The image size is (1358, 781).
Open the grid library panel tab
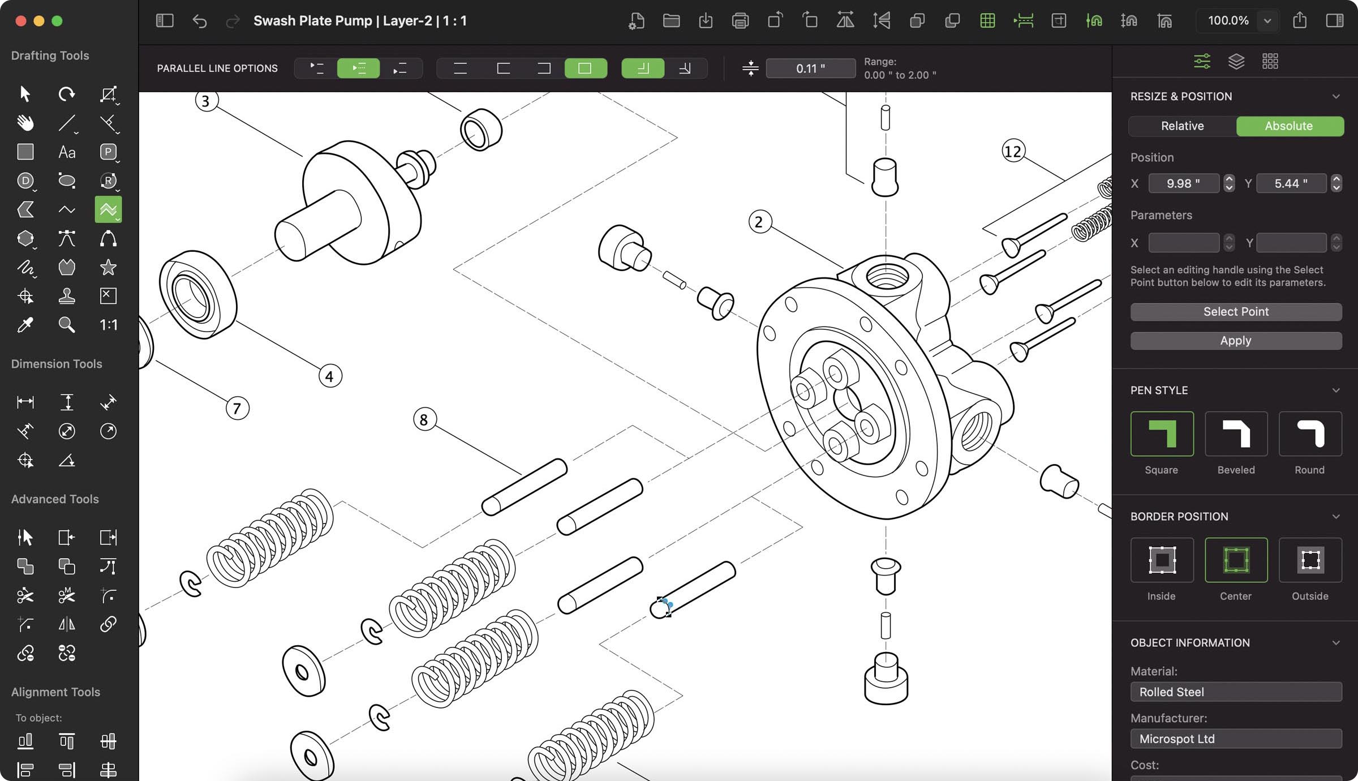point(1270,61)
